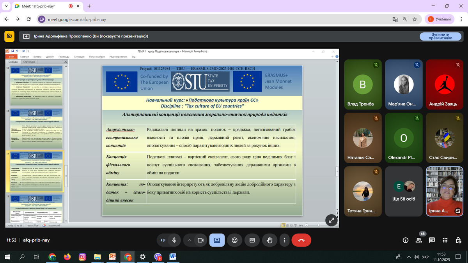Open the activities grid icon
Screen dimensions: 468x263
click(445, 240)
